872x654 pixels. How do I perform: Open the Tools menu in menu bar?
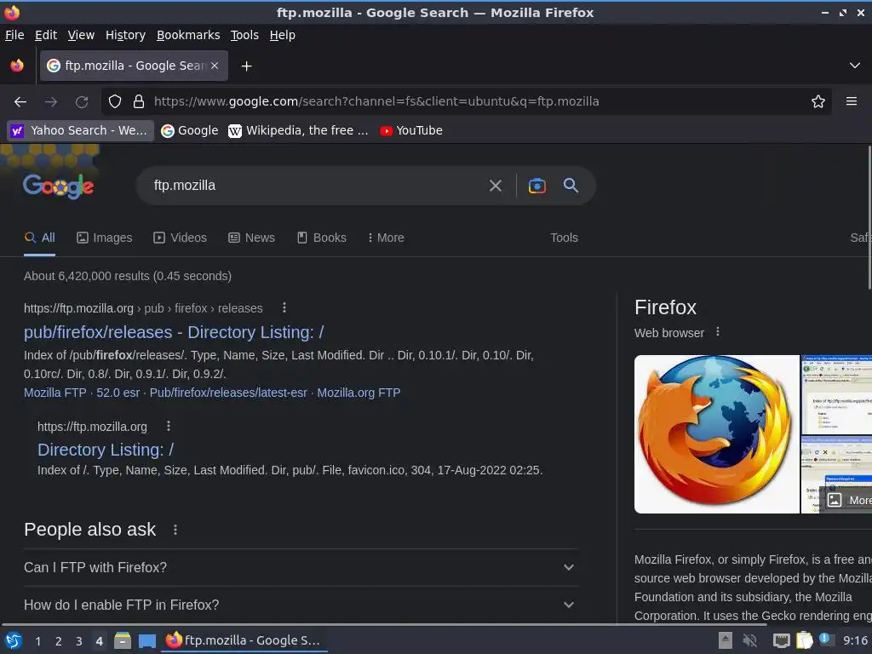coord(244,35)
